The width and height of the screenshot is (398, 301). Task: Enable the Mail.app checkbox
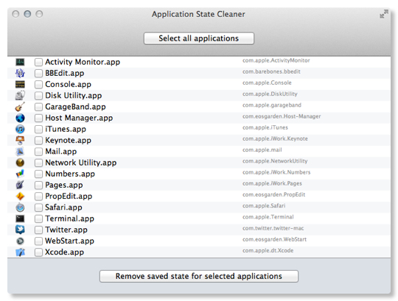click(38, 152)
